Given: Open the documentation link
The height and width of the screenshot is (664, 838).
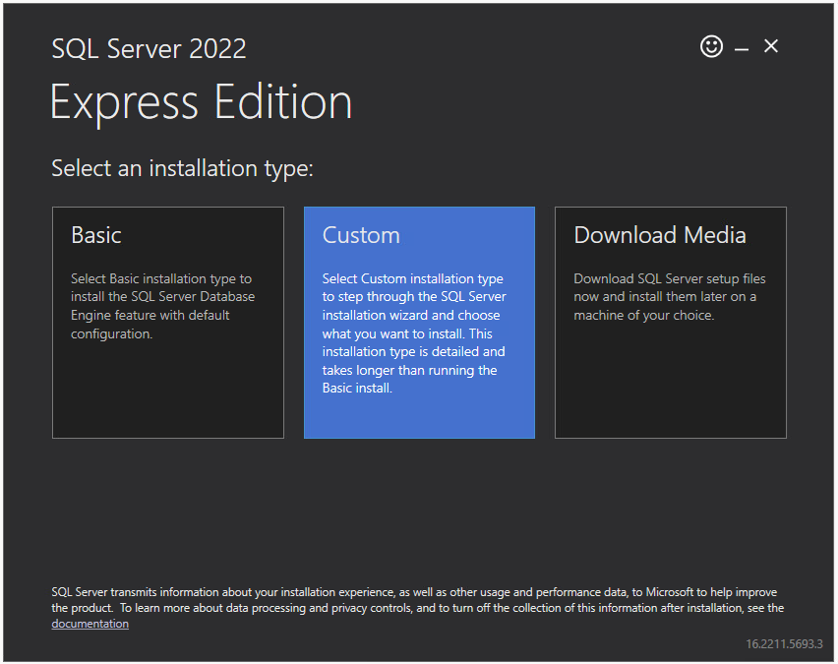Looking at the screenshot, I should (90, 624).
